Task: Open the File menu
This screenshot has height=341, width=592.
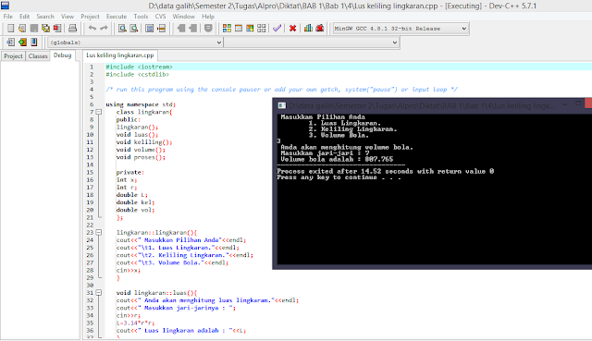Action: point(8,17)
